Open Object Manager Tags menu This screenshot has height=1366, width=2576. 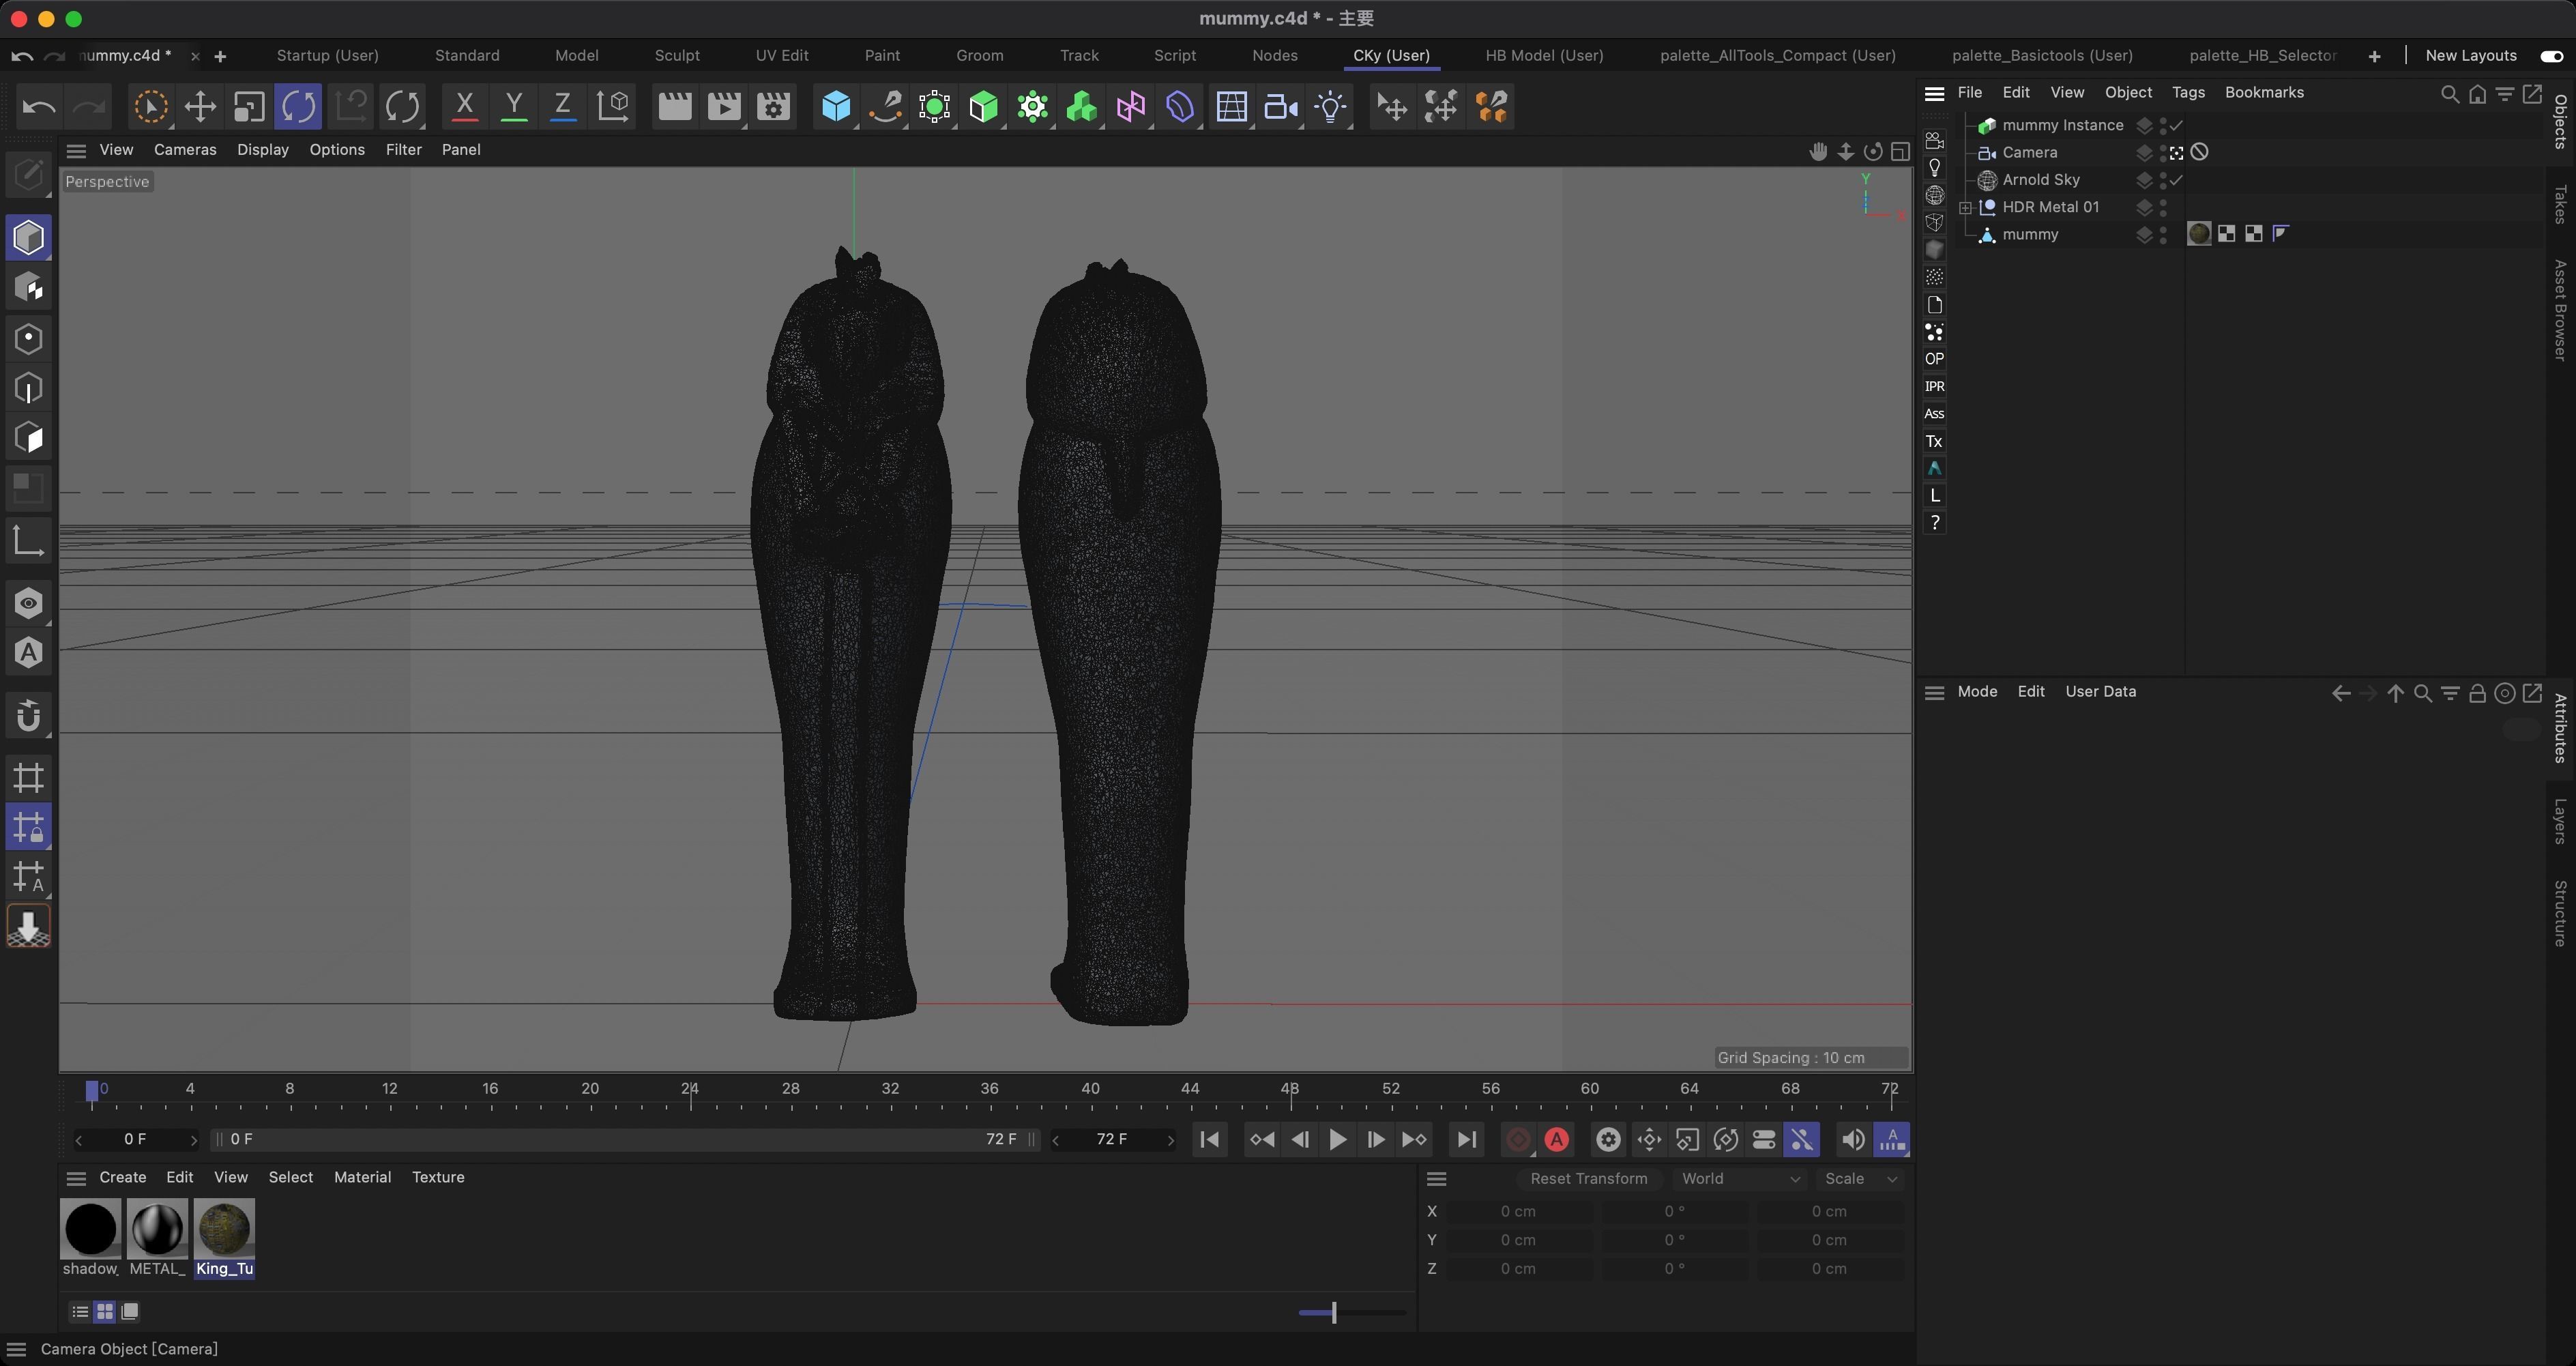(2188, 92)
